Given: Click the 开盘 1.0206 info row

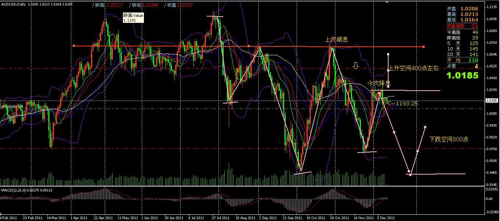Looking at the screenshot, I should 463,8.
